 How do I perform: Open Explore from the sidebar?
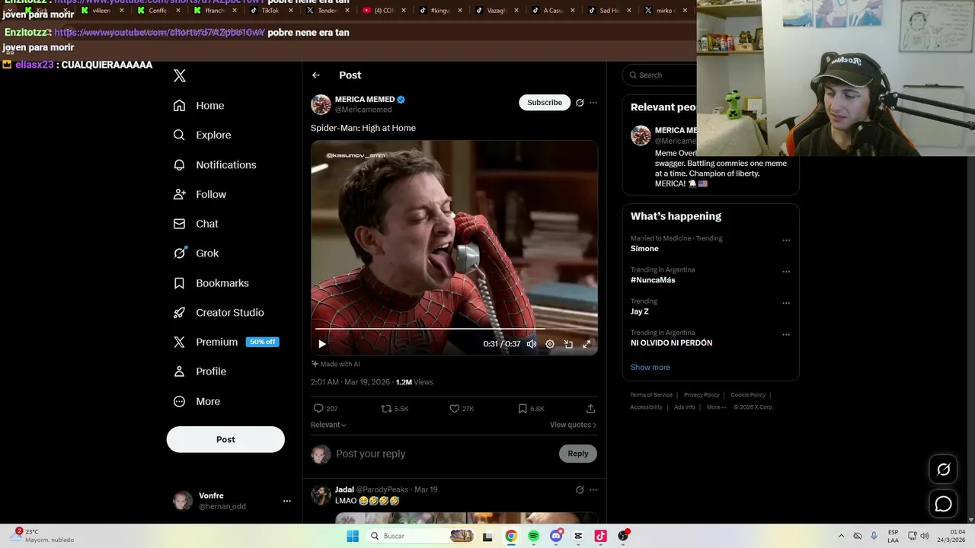point(202,135)
